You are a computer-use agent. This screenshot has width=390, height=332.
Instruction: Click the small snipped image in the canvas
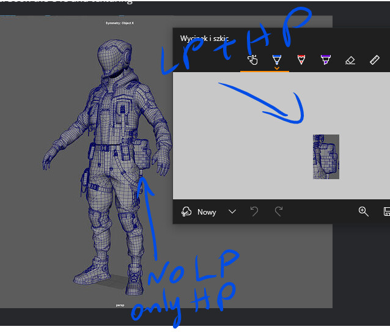[x=326, y=157]
